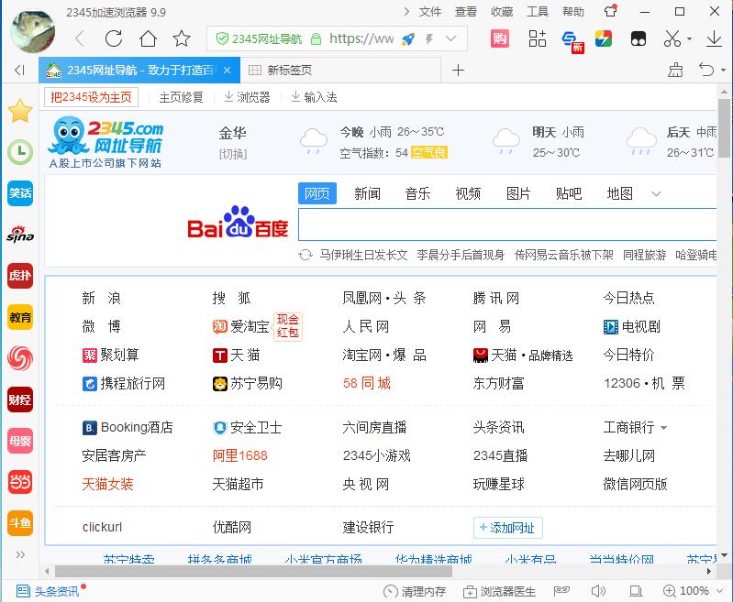Open scissors tool dropdown arrow

pos(689,38)
